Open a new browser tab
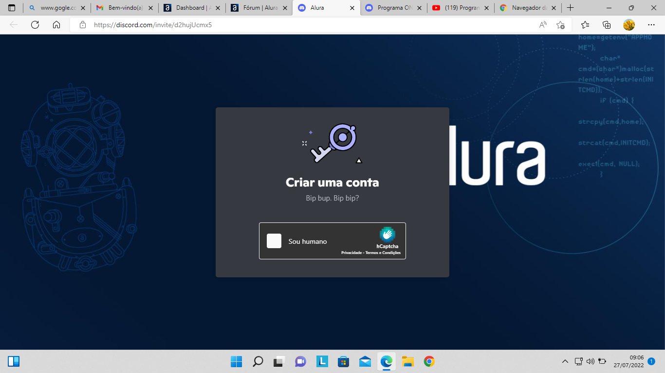The width and height of the screenshot is (665, 373). 571,8
